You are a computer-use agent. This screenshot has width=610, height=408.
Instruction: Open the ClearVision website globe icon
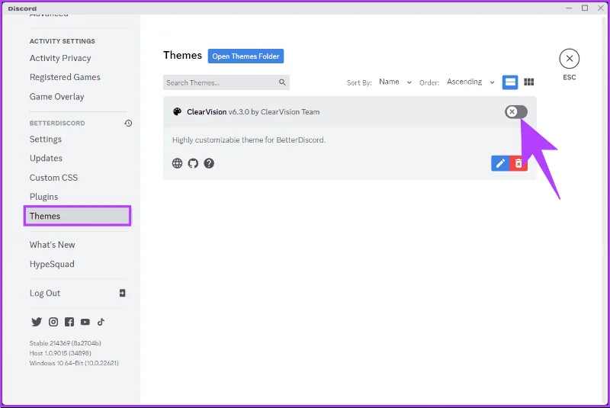[177, 163]
